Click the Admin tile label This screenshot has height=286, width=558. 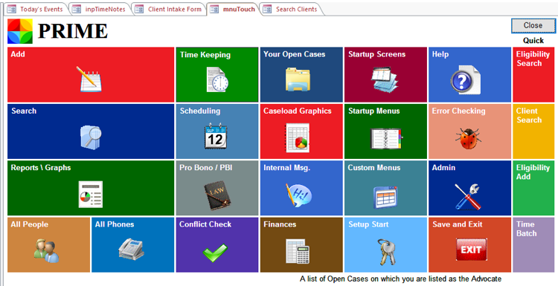[x=443, y=168]
